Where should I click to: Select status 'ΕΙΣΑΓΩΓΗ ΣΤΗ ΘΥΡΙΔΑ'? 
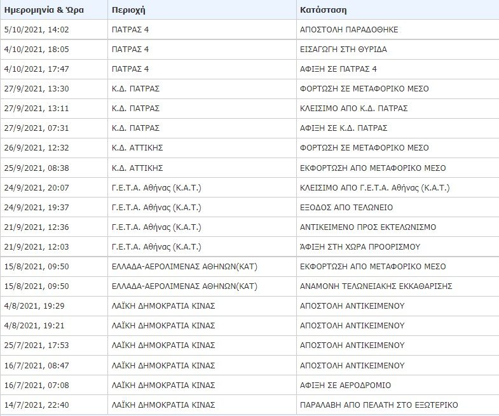(x=343, y=50)
